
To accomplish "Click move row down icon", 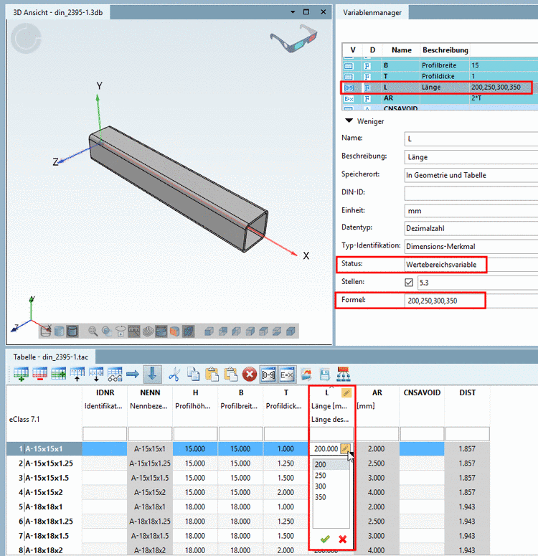I will pyautogui.click(x=96, y=374).
